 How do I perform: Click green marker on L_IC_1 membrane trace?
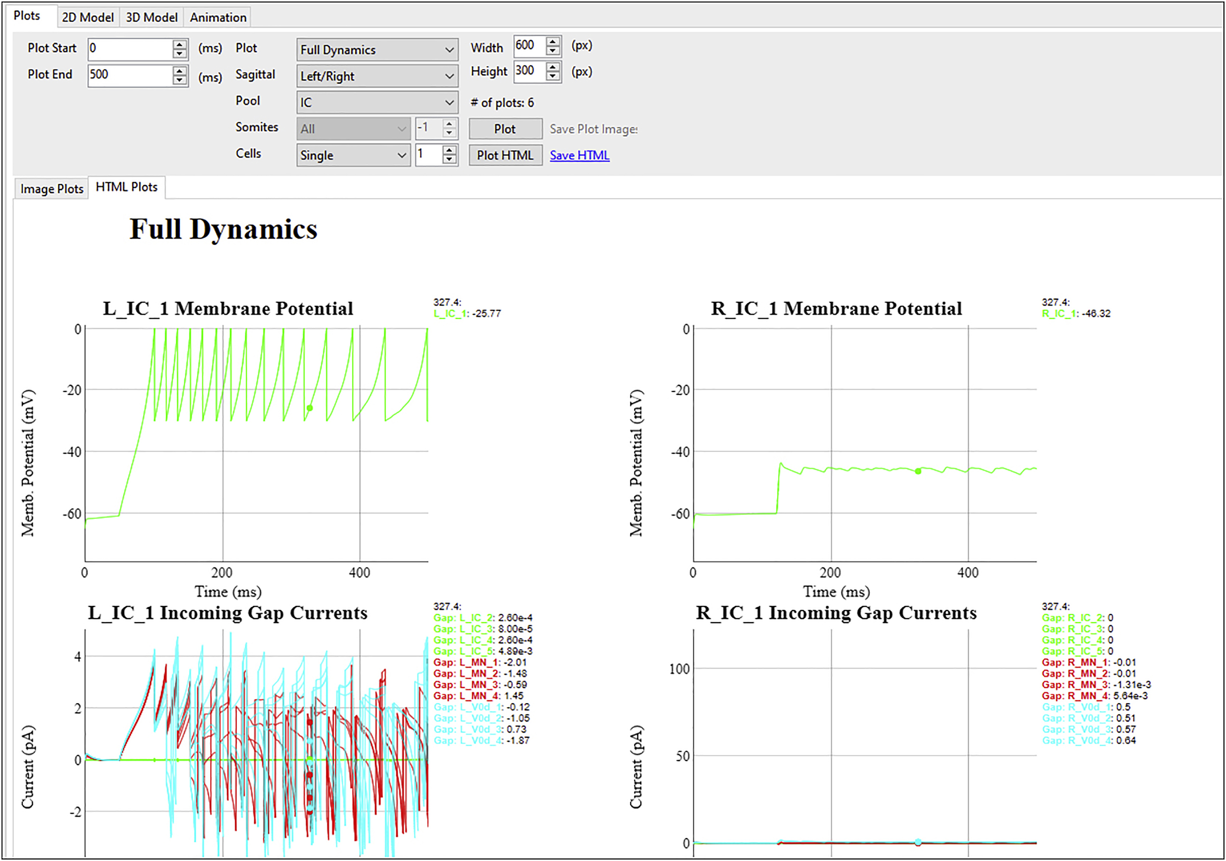pyautogui.click(x=310, y=408)
